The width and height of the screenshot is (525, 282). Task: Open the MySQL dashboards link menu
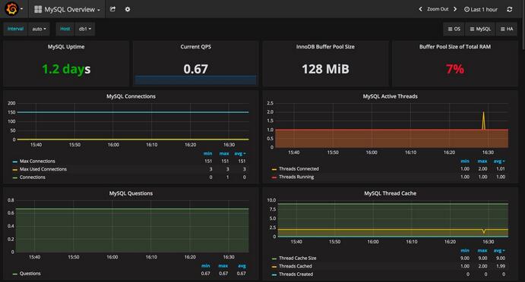point(480,29)
